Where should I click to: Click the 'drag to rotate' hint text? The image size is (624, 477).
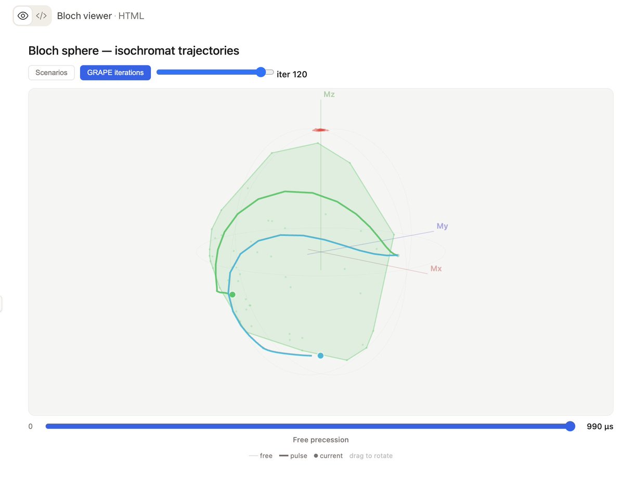(371, 456)
